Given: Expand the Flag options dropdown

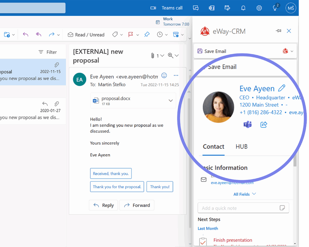Looking at the screenshot, I should tap(138, 35).
